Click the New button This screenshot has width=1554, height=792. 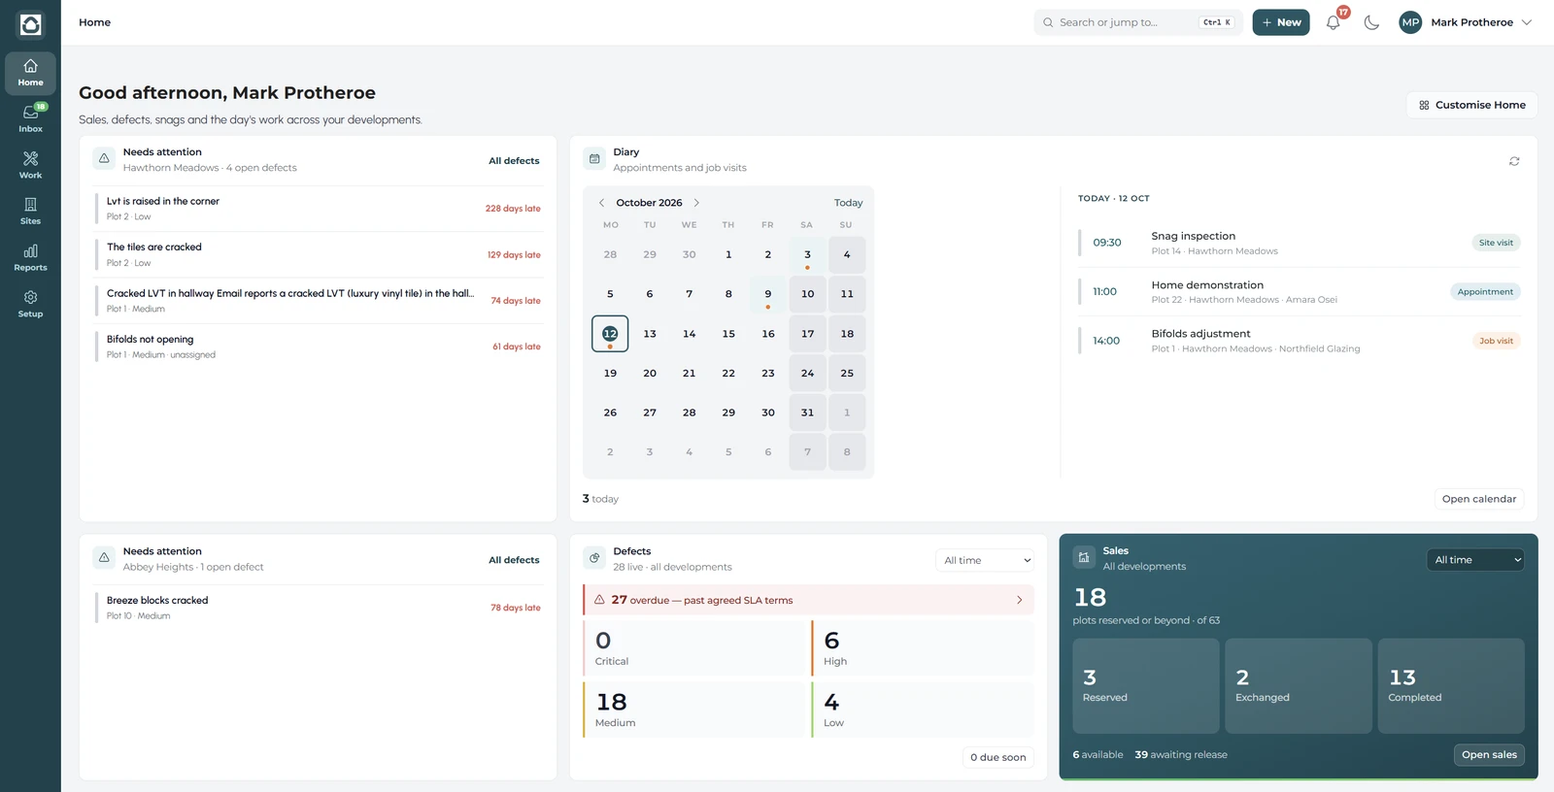(1281, 22)
